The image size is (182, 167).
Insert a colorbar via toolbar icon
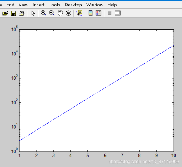coord(90,13)
